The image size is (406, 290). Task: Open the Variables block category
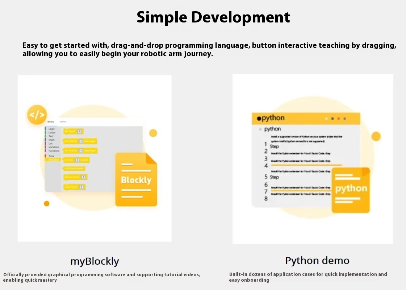(54, 147)
